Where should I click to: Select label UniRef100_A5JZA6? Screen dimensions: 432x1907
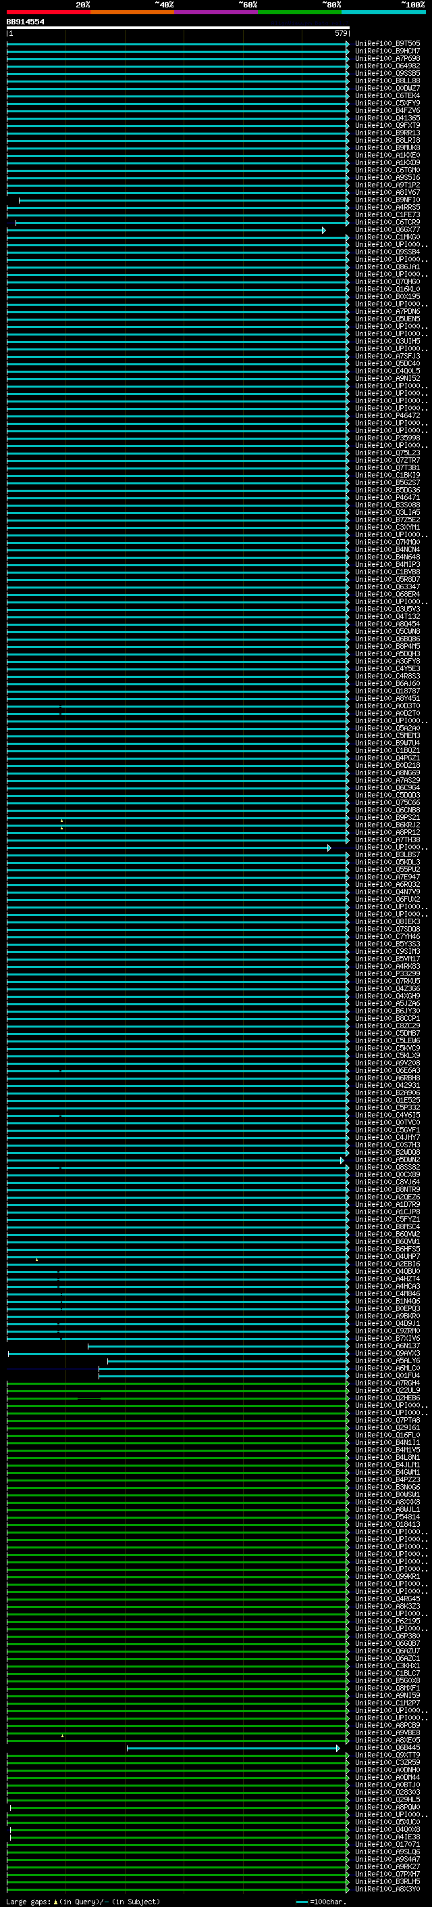point(387,1003)
